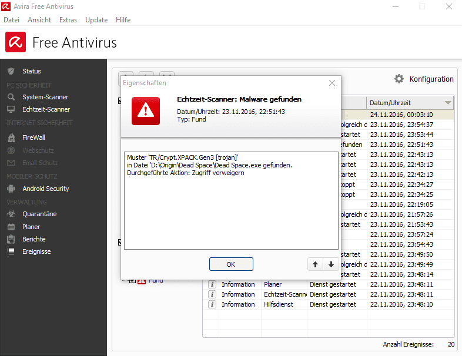Click the Datum/Uhrzeit column header
This screenshot has width=462, height=356.
410,103
